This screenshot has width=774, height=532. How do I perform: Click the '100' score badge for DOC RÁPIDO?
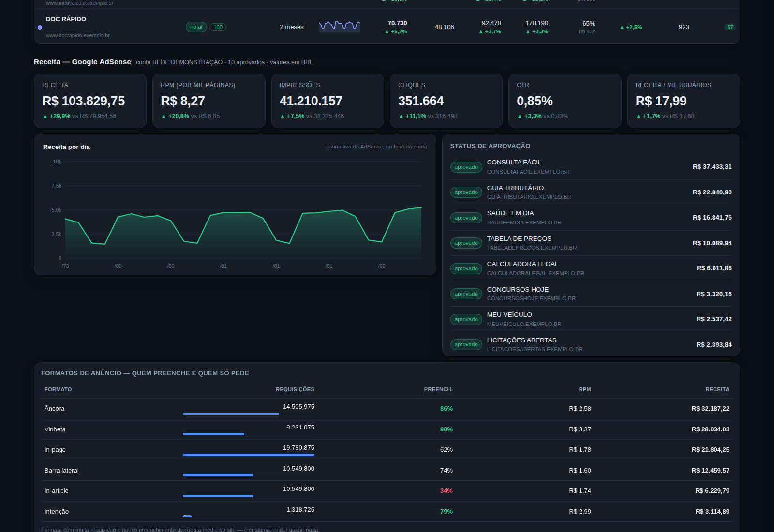click(218, 27)
